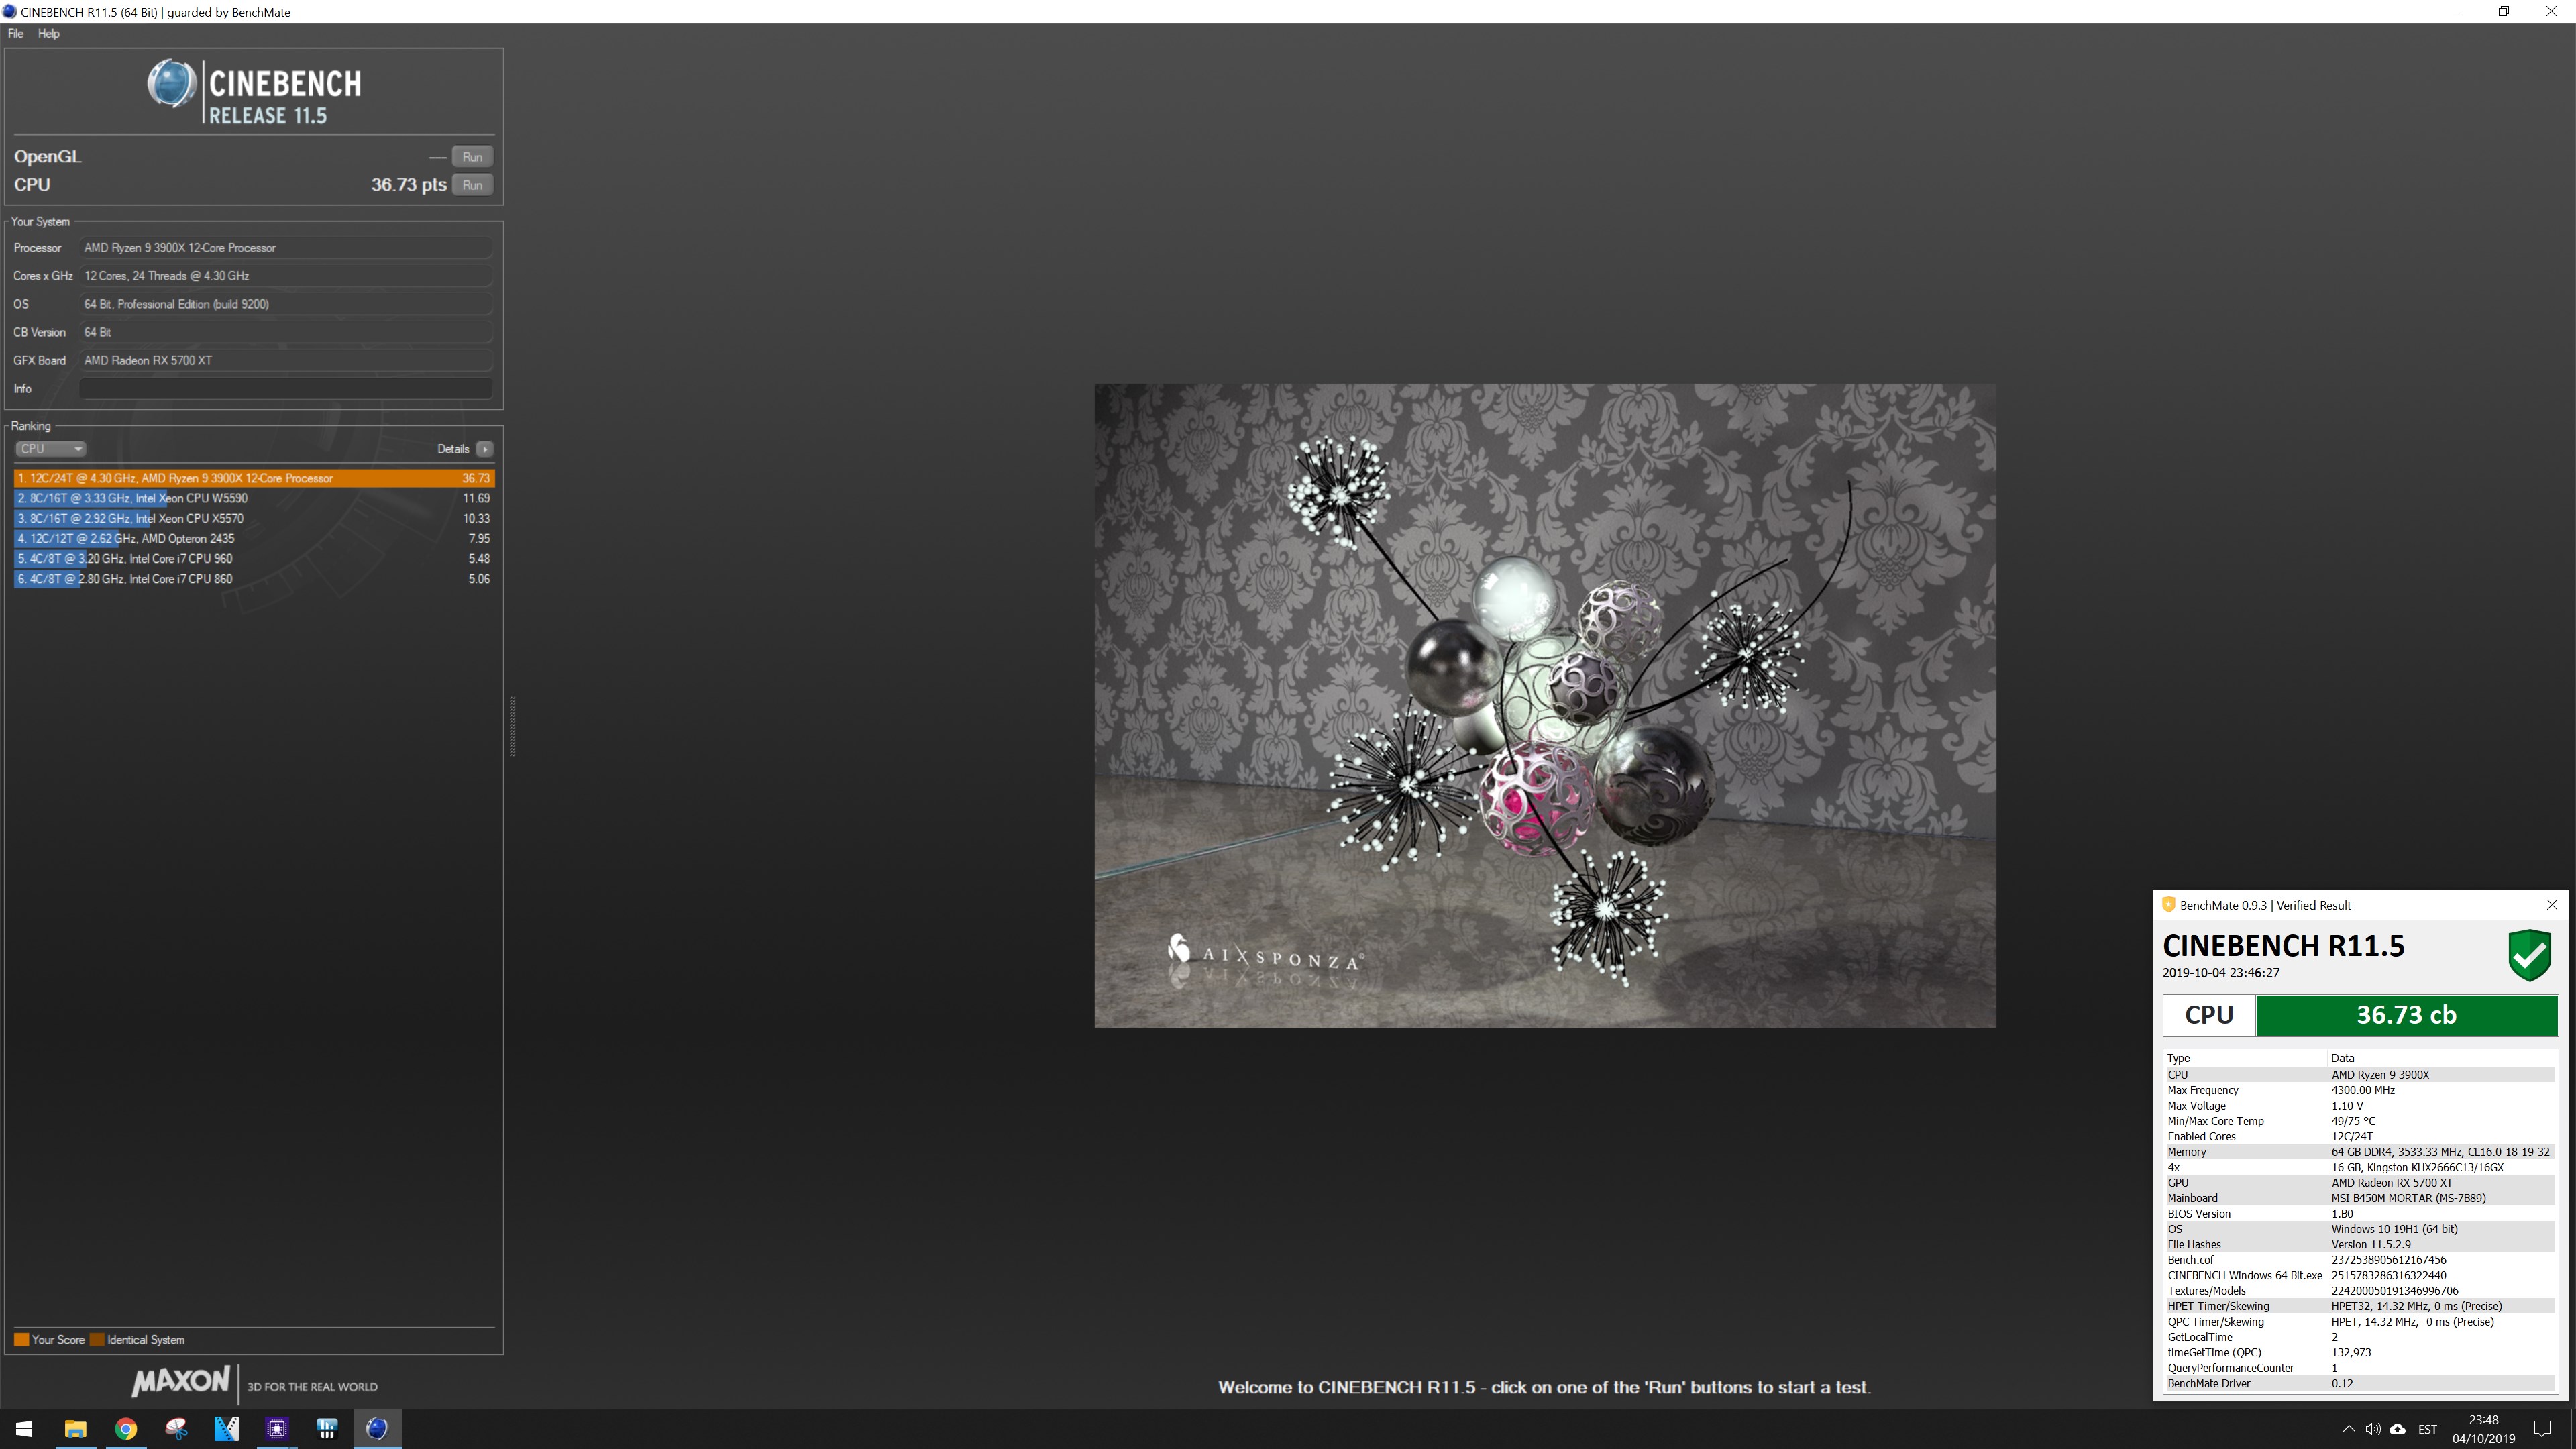Open File Explorer from the taskbar
This screenshot has width=2576, height=1449.
(x=75, y=1429)
